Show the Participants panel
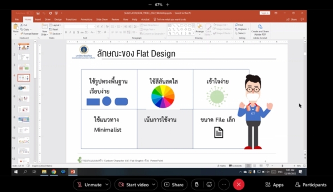Viewport: 333px width, 192px height. coord(311,185)
